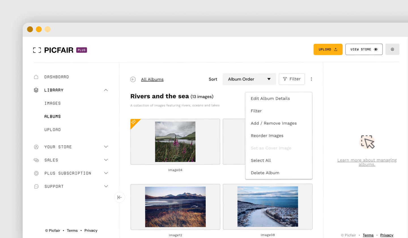This screenshot has height=238, width=408.
Task: Click the PLUS badge next to Picfair
Action: tap(82, 50)
